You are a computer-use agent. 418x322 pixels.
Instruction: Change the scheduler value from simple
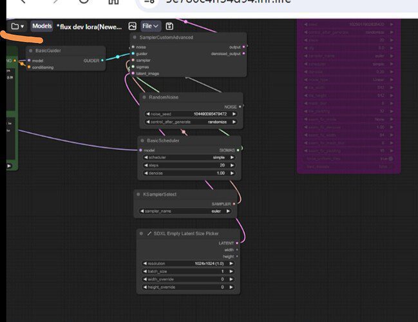189,158
